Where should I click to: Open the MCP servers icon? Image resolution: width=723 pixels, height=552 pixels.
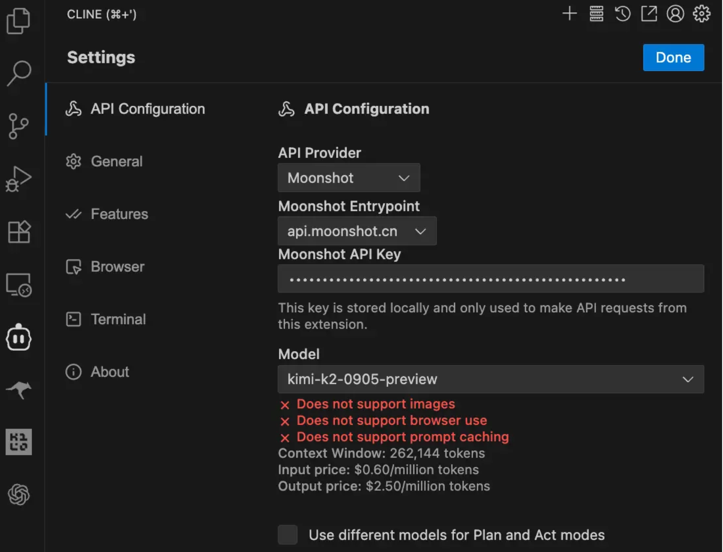596,14
